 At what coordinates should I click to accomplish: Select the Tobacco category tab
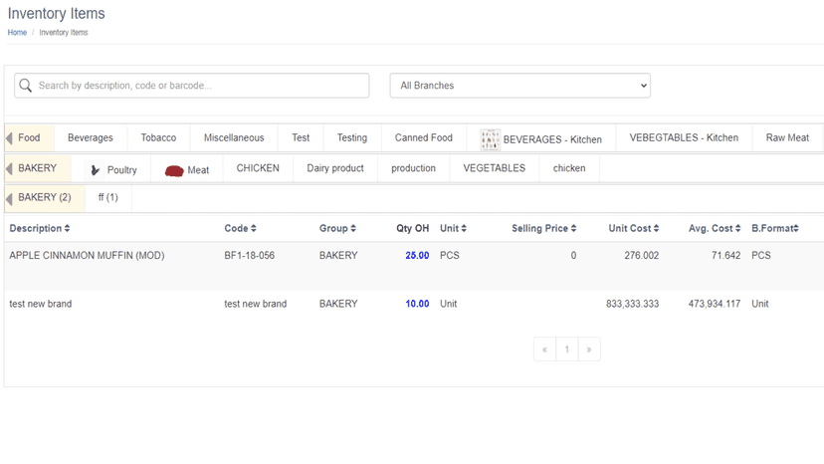[x=158, y=137]
